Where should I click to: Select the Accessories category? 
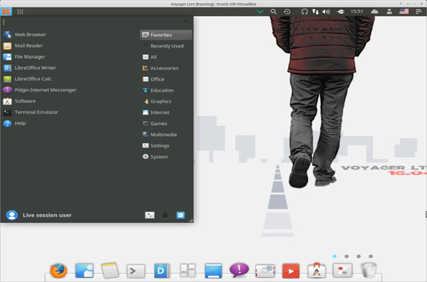(x=166, y=68)
